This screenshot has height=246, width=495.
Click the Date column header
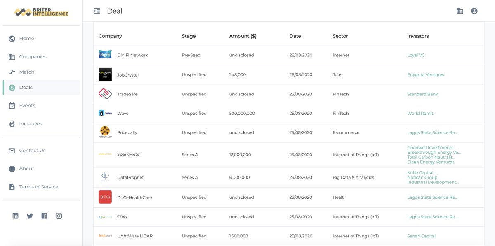(295, 36)
